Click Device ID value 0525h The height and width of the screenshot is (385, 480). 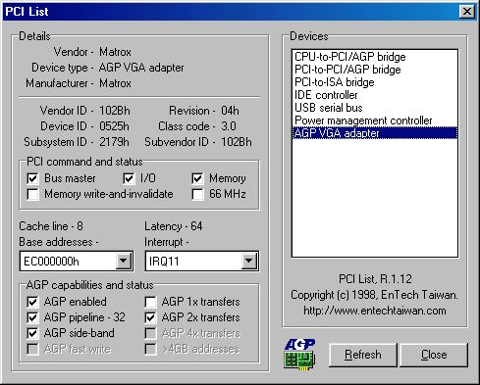coord(114,126)
